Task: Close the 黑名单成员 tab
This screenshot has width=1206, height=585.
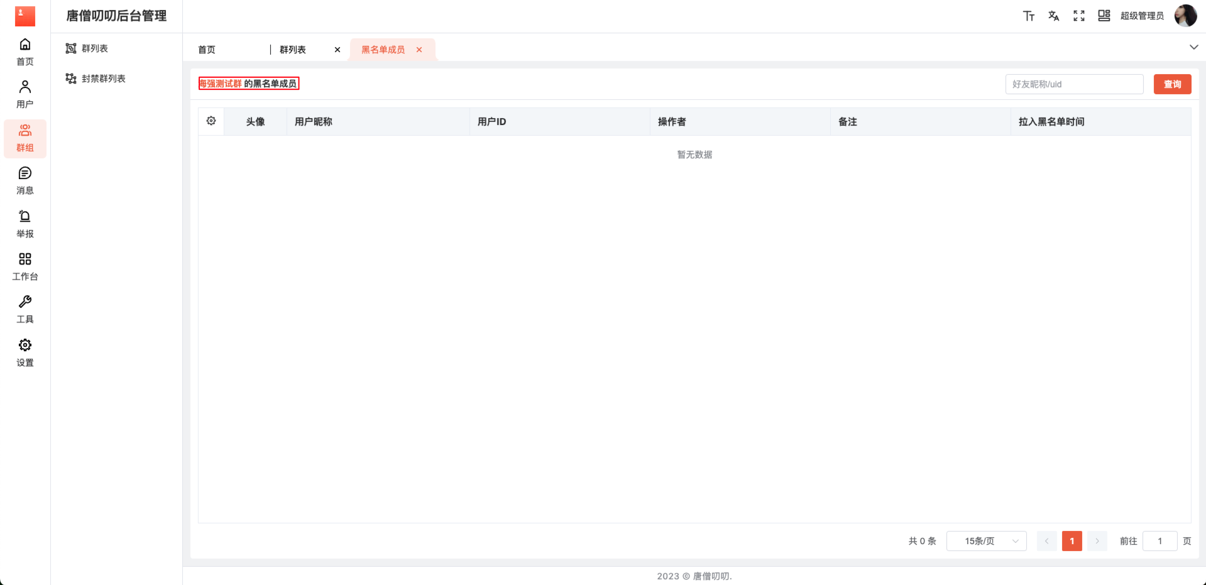Action: coord(419,50)
